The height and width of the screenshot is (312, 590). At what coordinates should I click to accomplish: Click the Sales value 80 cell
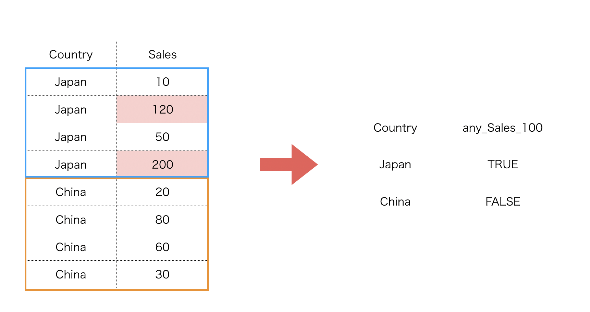162,220
